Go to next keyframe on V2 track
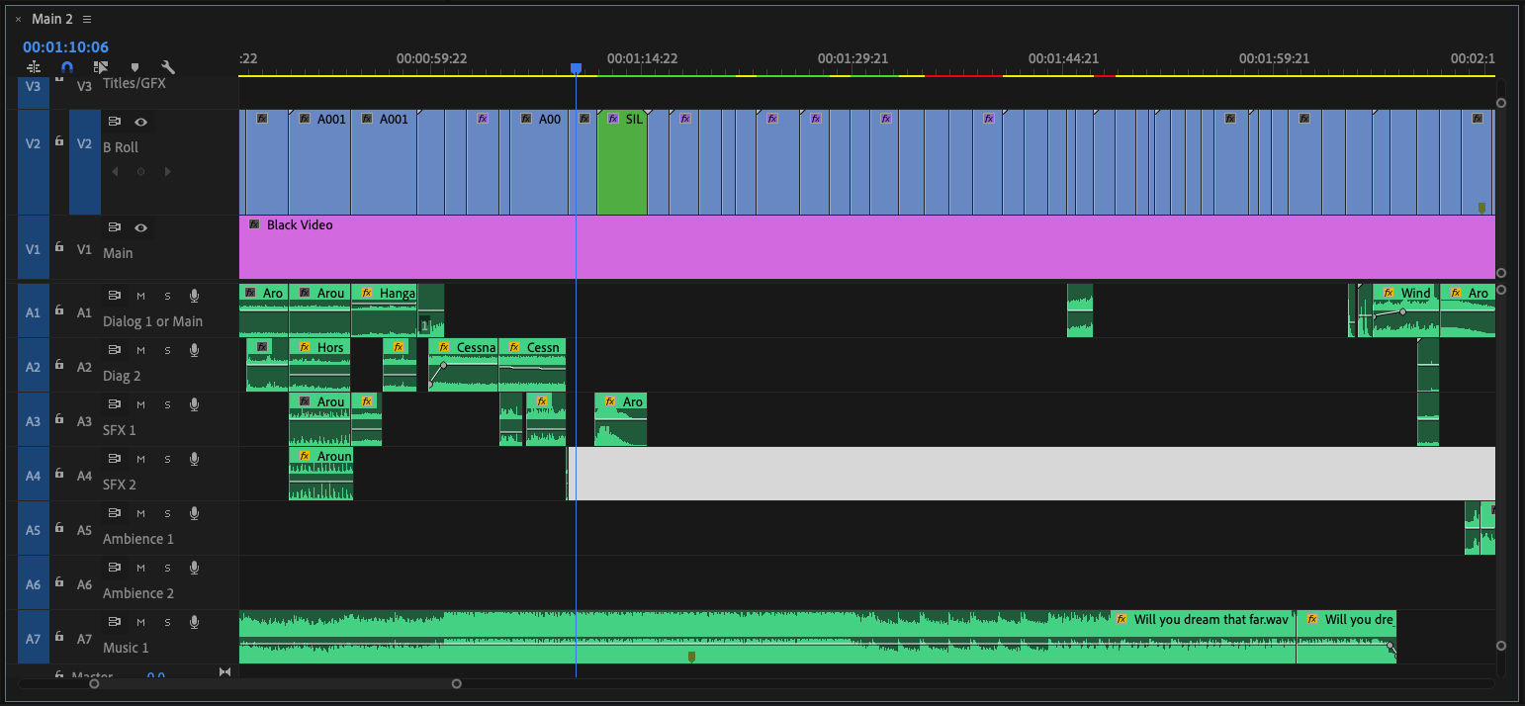The width and height of the screenshot is (1525, 706). tap(167, 172)
